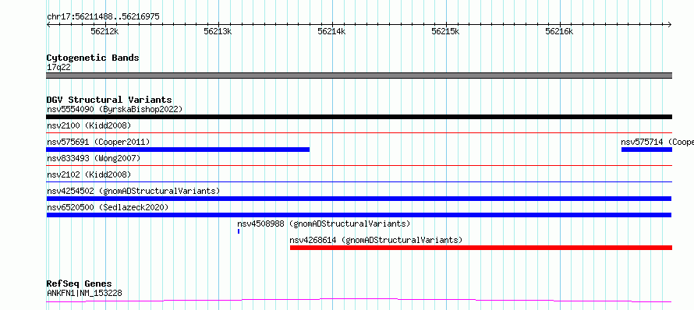Select the red nsv4268614 variant bar
This screenshot has width=694, height=310.
pyautogui.click(x=481, y=248)
